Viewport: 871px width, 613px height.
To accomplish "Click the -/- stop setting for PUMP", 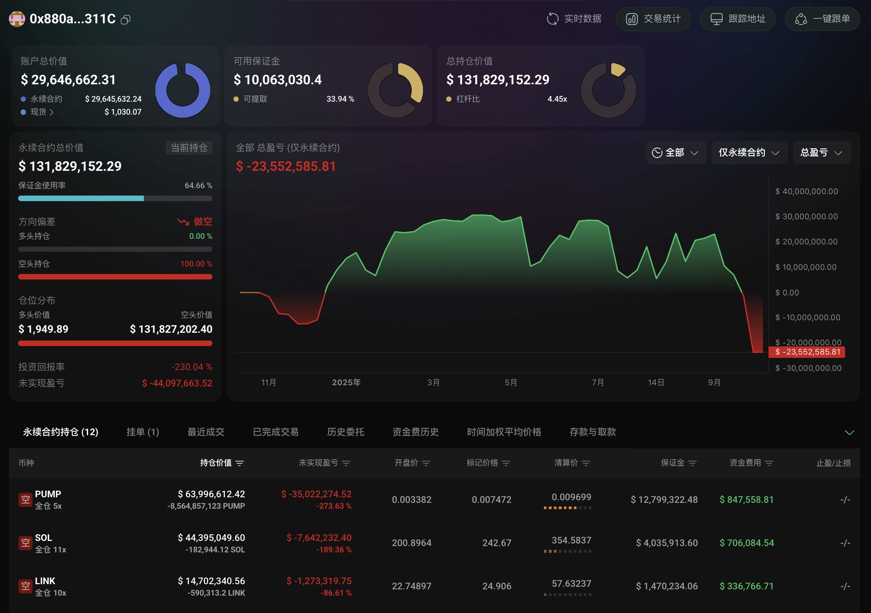I will (x=845, y=499).
